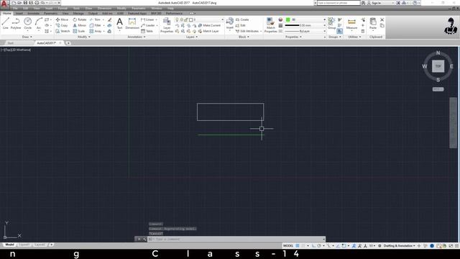Select the Dimension tool

(x=132, y=24)
